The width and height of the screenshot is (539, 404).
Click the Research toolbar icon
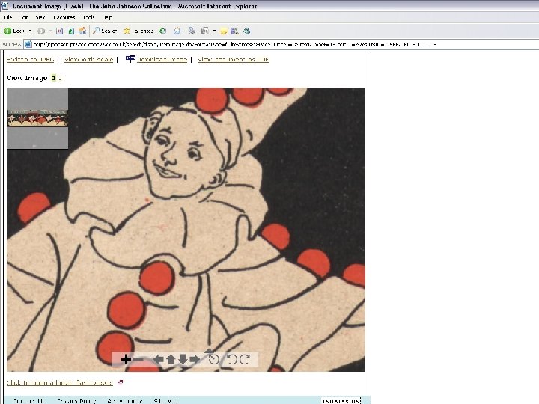[235, 31]
